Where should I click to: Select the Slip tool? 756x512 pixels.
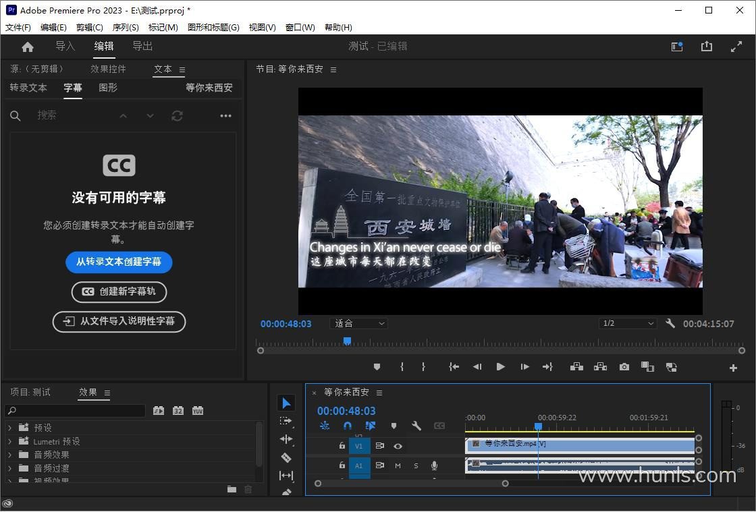point(286,476)
